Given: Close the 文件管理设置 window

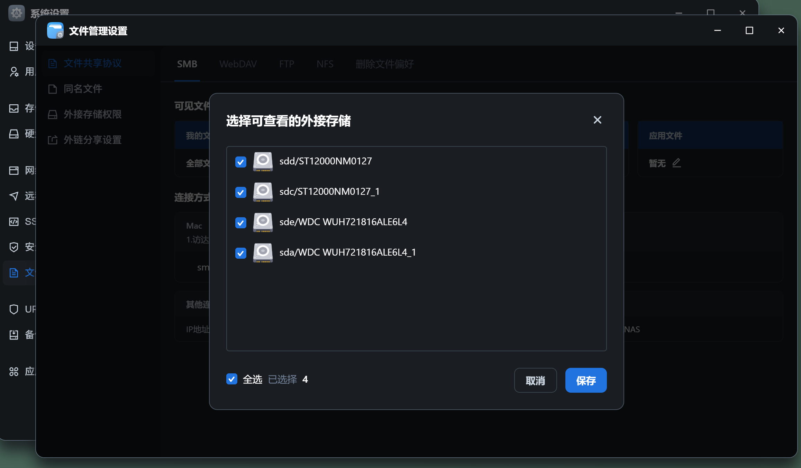Looking at the screenshot, I should [781, 31].
